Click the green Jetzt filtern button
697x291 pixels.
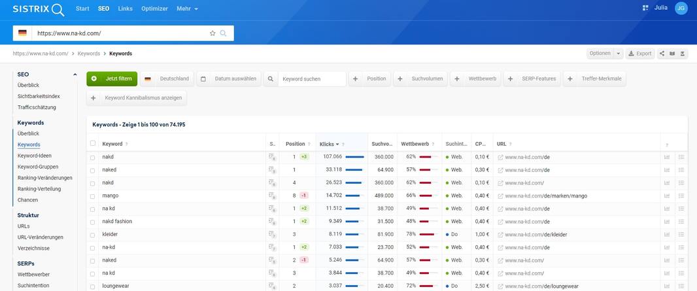112,78
